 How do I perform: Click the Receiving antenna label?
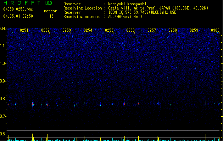(x=82, y=17)
